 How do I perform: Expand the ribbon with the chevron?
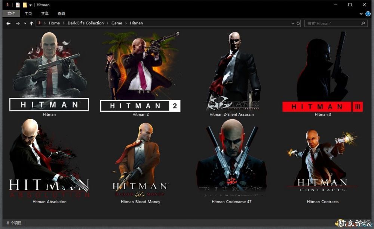click(x=361, y=14)
